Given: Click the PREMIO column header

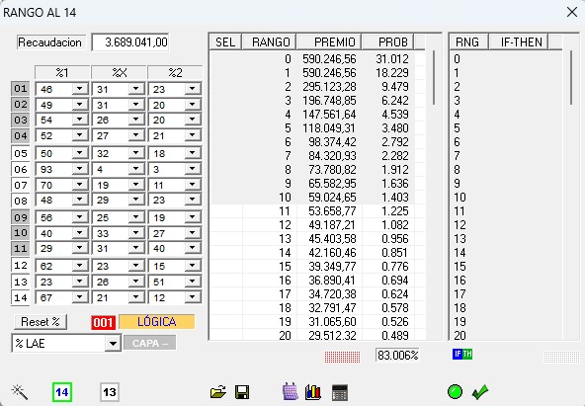Looking at the screenshot, I should click(x=328, y=41).
